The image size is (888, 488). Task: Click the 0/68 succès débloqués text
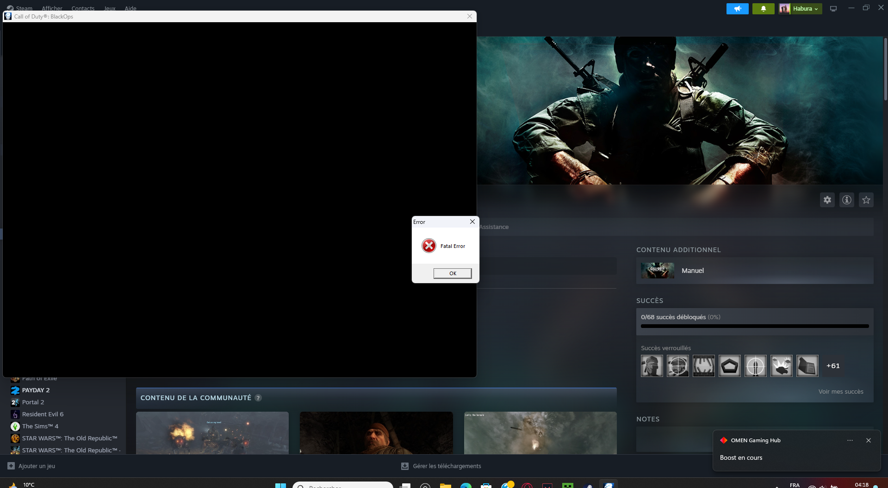(x=673, y=317)
